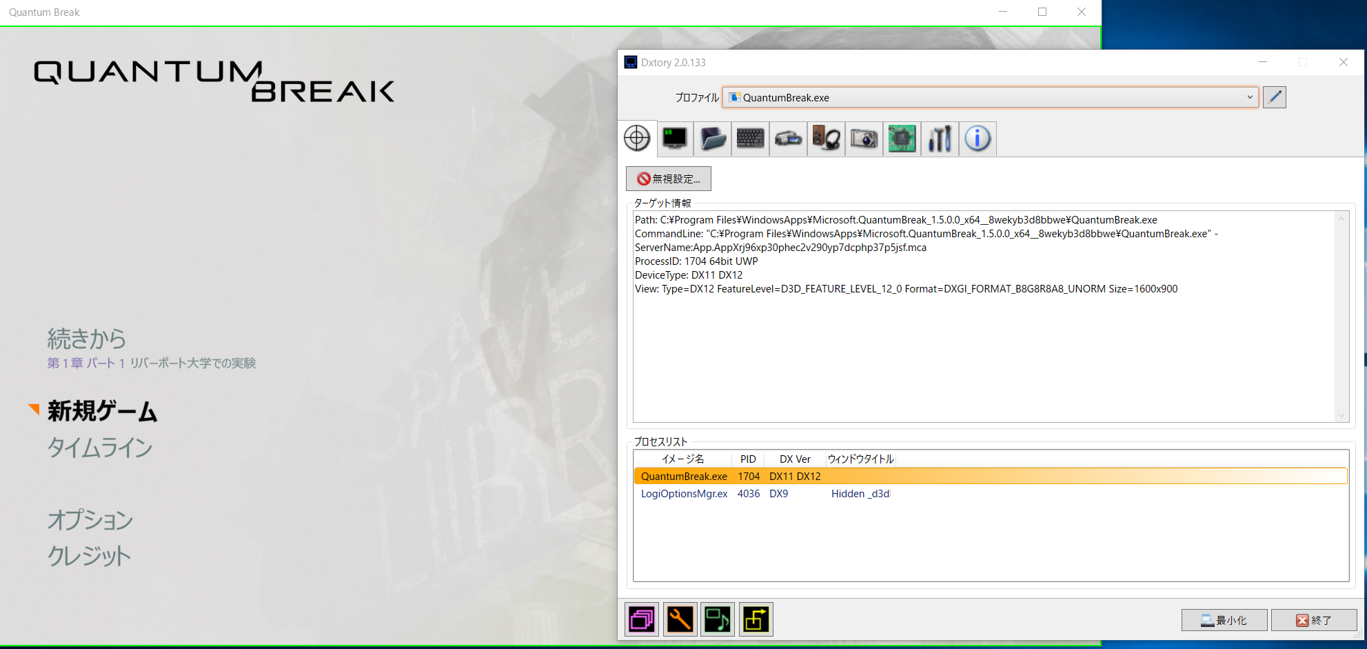Click the DeviceType: DX11 DX12 line
1367x649 pixels.
(689, 275)
